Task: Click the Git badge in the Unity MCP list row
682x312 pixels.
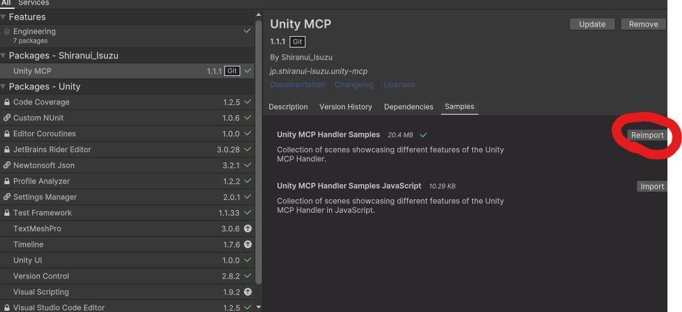Action: click(232, 71)
